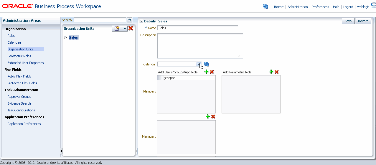Click the Save button
Viewport: 376px width, 165px height.
point(348,21)
